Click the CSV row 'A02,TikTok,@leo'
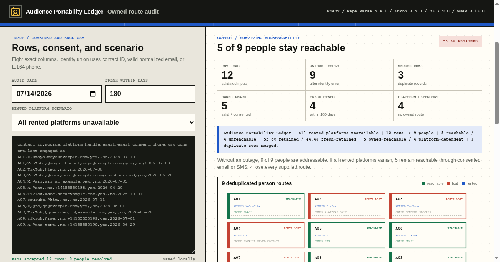The width and height of the screenshot is (500, 262). coord(60,169)
